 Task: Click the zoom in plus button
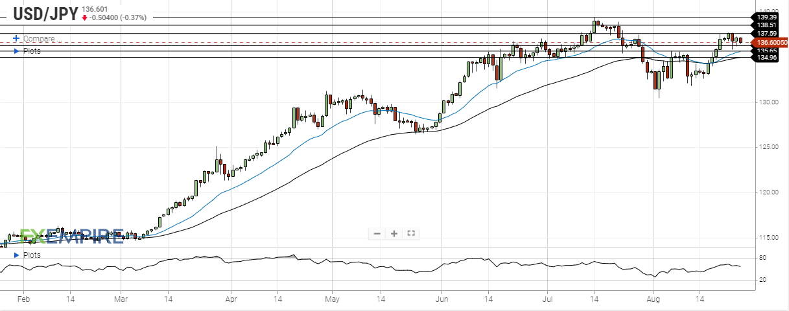tap(394, 234)
